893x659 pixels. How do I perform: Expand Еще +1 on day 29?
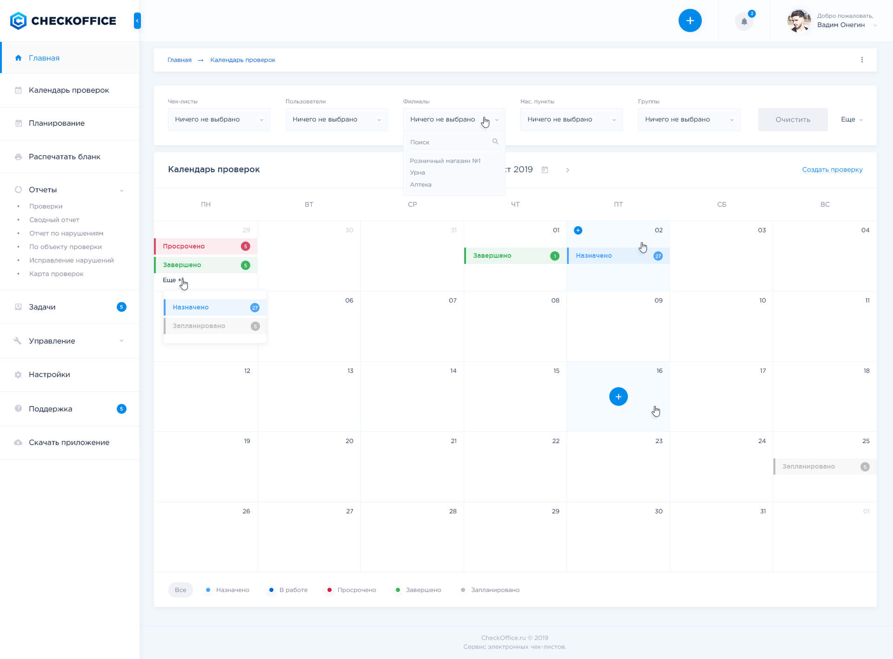[x=173, y=280]
